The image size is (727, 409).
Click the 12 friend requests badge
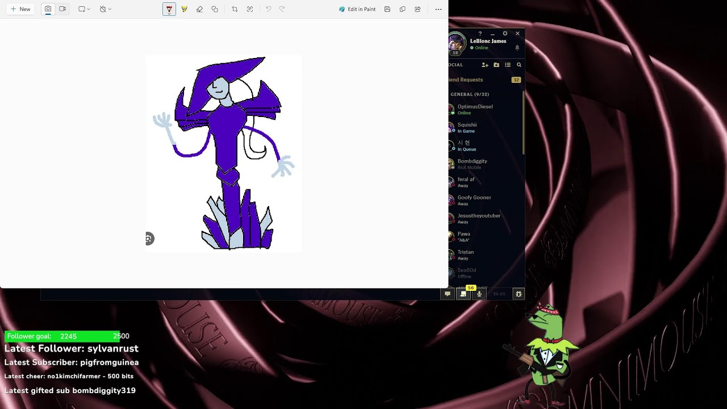tap(516, 80)
